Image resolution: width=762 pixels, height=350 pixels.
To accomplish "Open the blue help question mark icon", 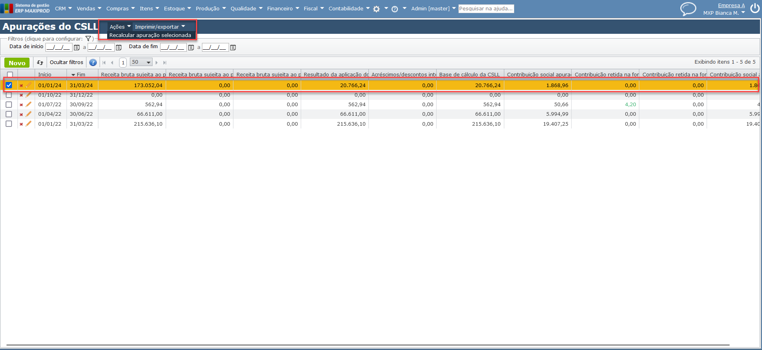I will 93,62.
